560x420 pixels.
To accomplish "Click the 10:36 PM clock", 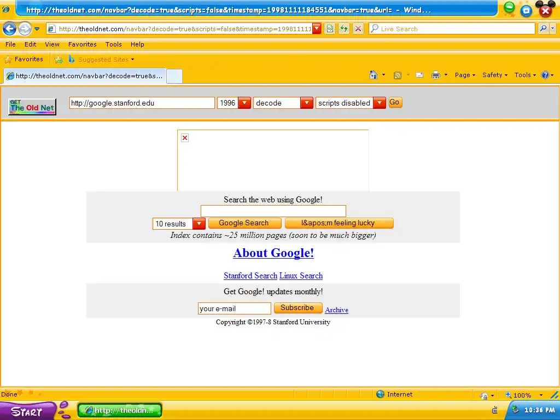I will point(539,410).
